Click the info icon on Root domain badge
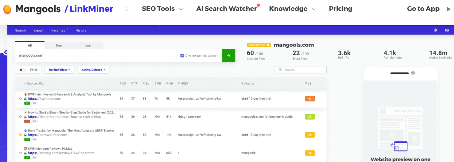This screenshot has height=162, width=454. (x=268, y=45)
